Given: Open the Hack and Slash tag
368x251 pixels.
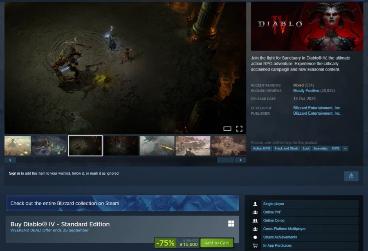Looking at the screenshot, I should pos(286,148).
